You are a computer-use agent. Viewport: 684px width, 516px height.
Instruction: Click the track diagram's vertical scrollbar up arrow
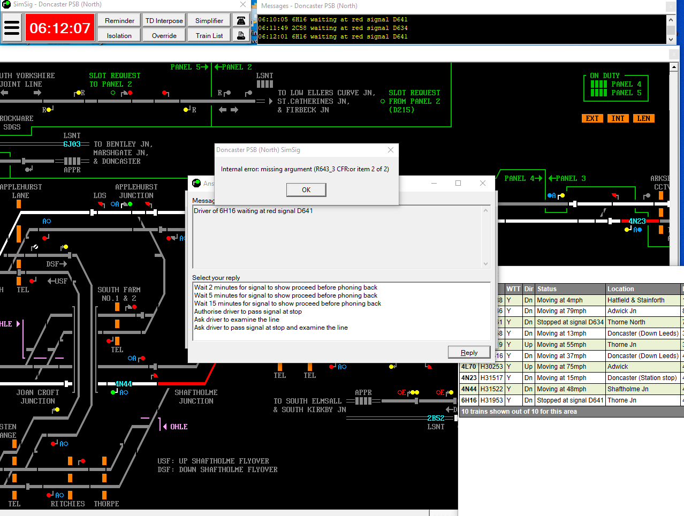674,67
